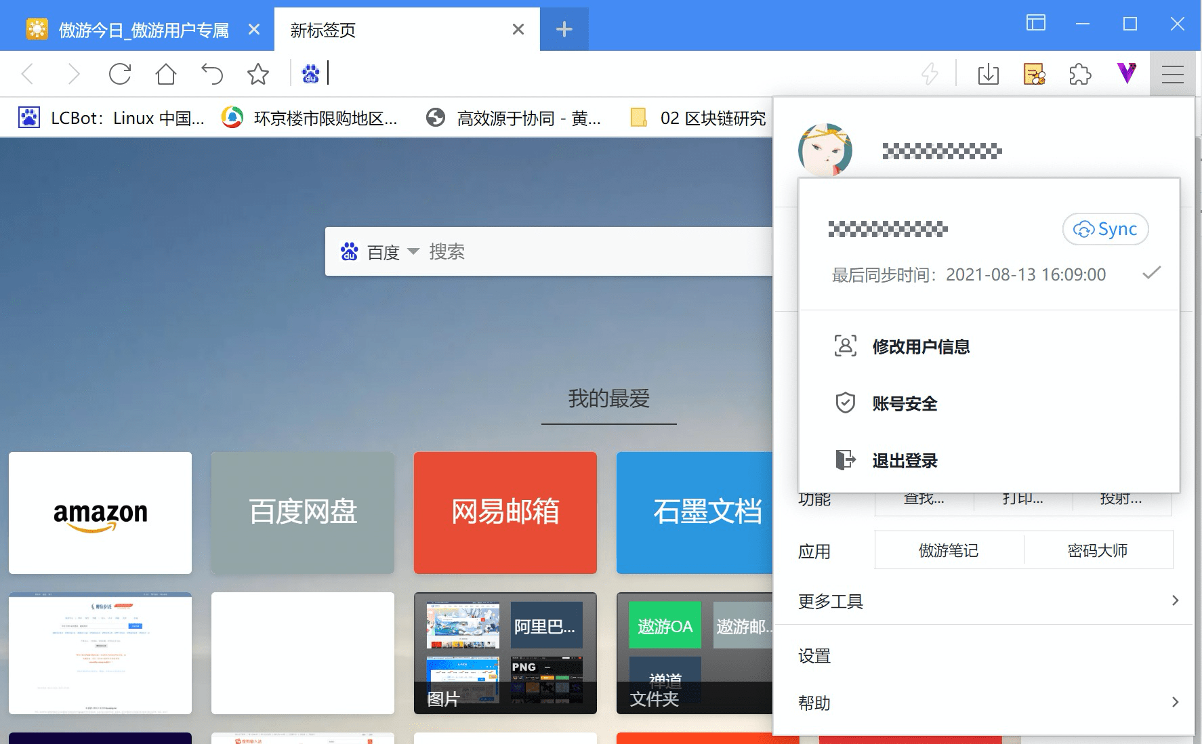Click the 修改用户信息 person icon
The width and height of the screenshot is (1202, 744).
[x=845, y=346]
